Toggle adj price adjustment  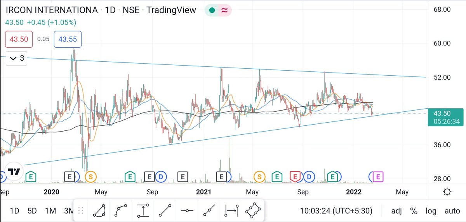(x=396, y=211)
